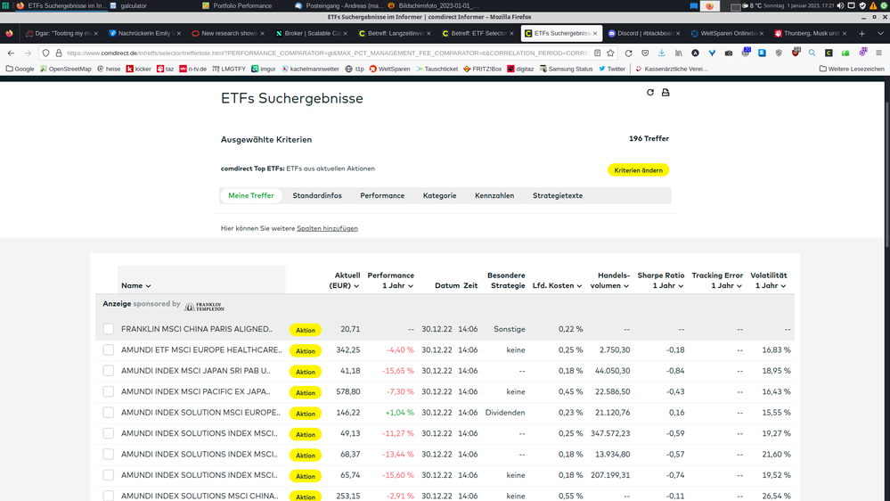The image size is (890, 501).
Task: Switch to the Performance tab
Action: [x=382, y=195]
